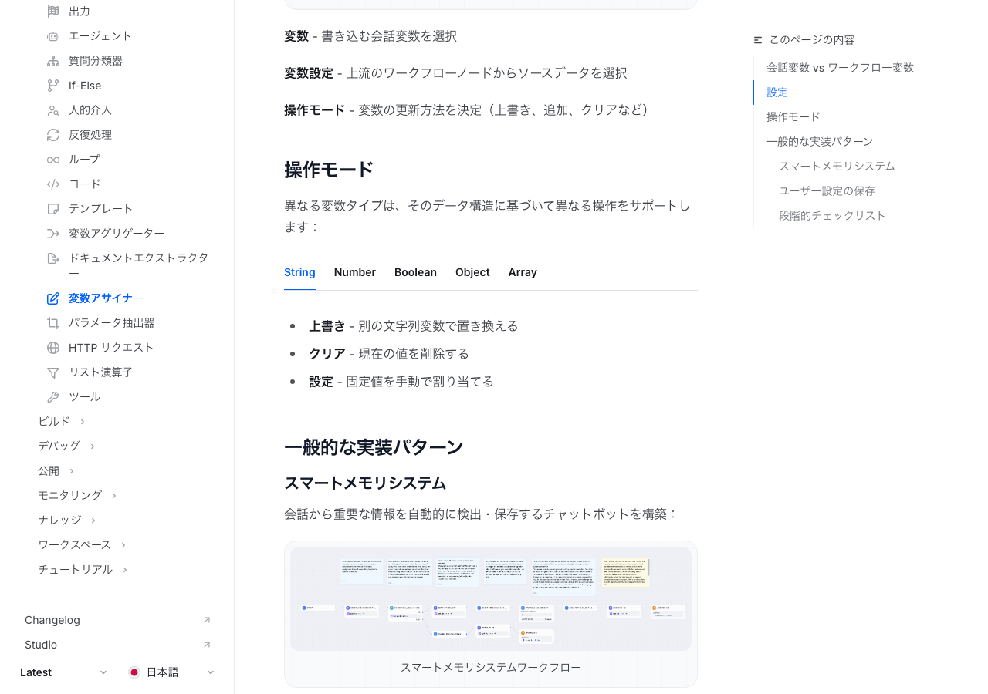Click the wrench icon for ツール

52,397
